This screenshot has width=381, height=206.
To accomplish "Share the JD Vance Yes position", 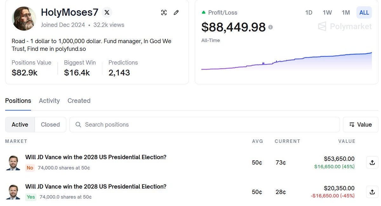I will point(372,192).
